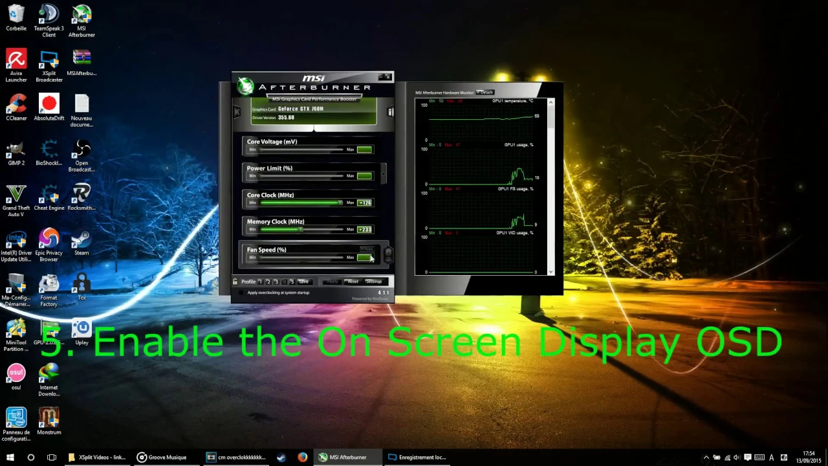
Task: Open the Kombustor K button
Action: [x=237, y=112]
